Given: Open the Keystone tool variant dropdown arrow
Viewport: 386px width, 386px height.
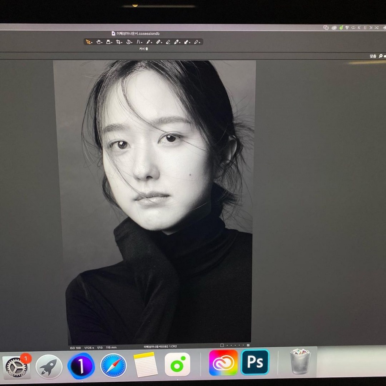Looking at the screenshot, I should [142, 43].
